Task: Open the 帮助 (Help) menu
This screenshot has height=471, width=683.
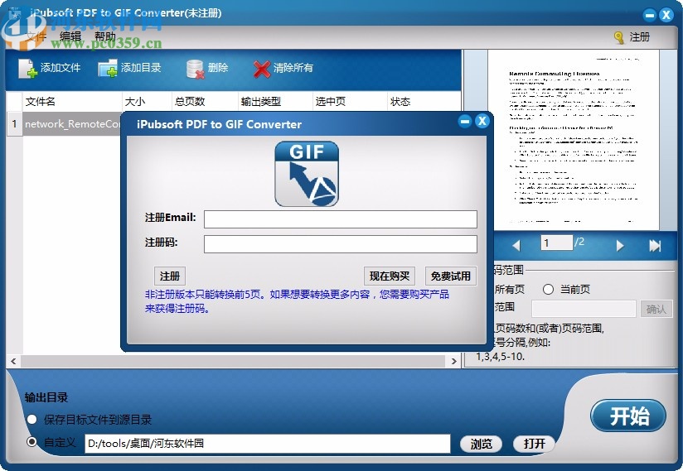Action: [x=105, y=36]
